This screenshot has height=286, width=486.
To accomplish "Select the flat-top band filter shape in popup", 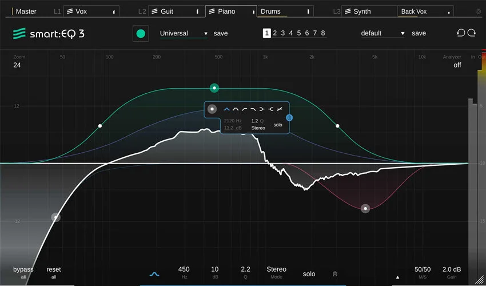I will point(236,109).
